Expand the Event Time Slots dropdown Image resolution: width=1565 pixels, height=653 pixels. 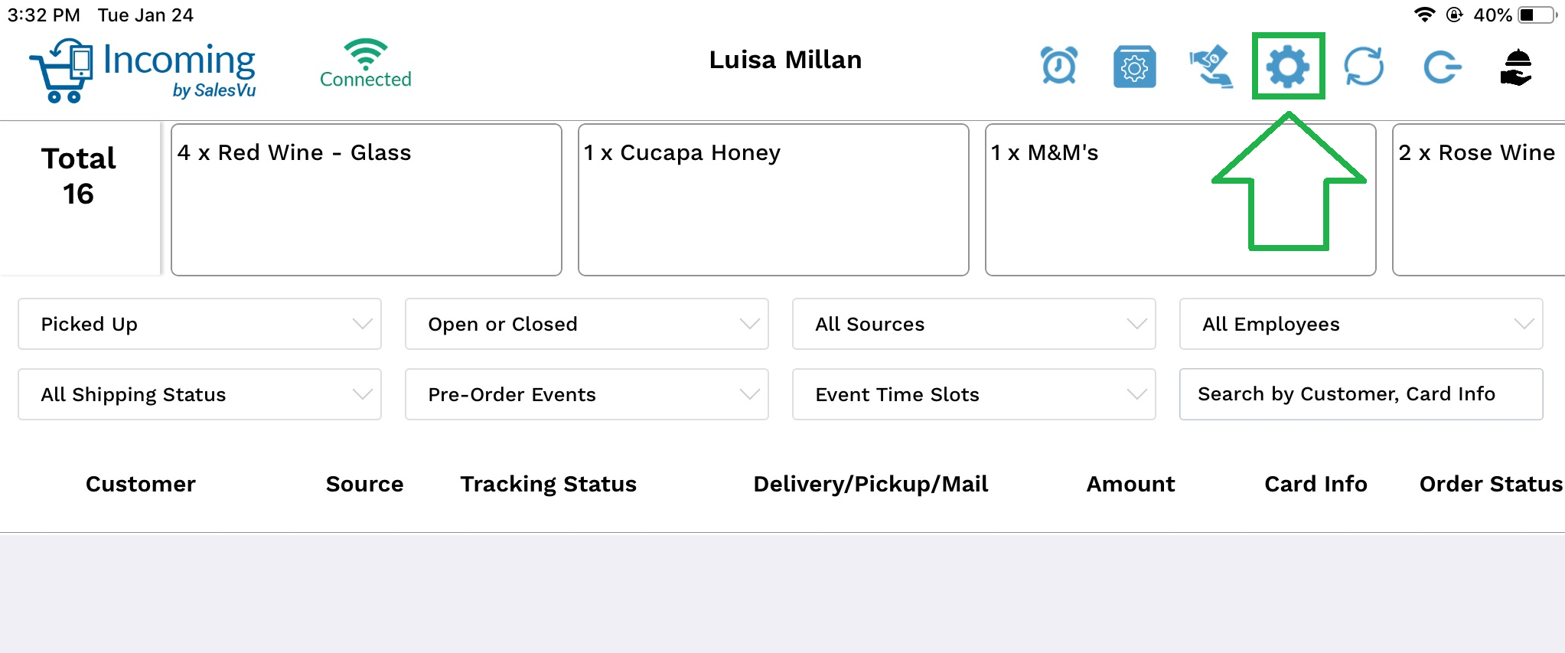pos(973,394)
